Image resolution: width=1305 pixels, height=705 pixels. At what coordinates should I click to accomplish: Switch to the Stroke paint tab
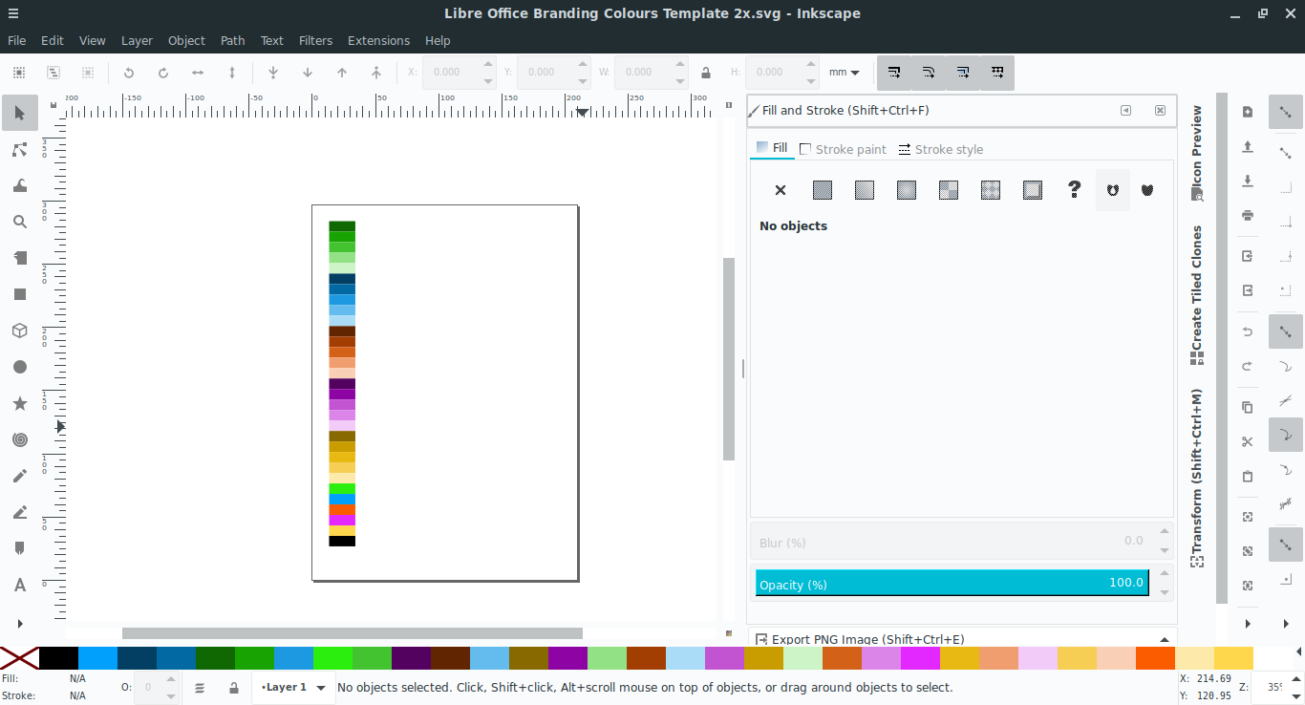coord(844,149)
